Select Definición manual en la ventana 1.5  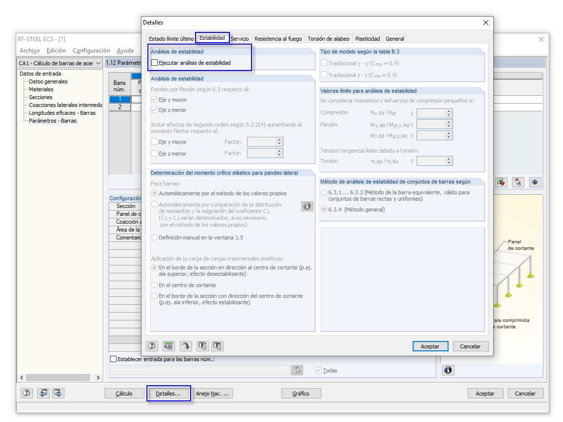(x=154, y=237)
